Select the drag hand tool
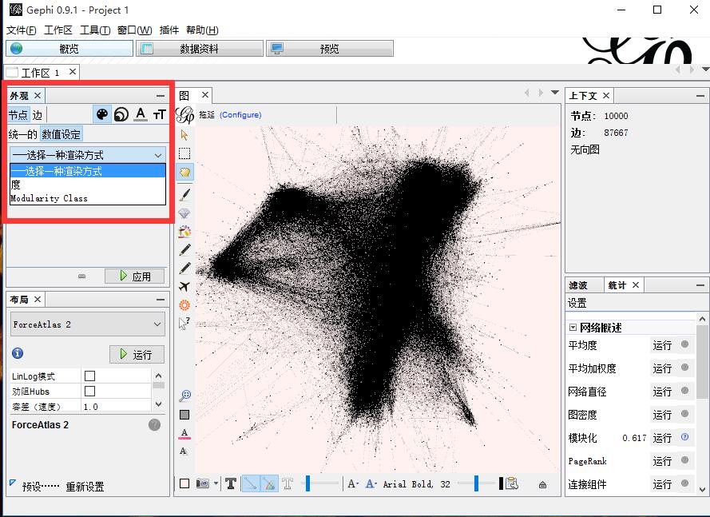This screenshot has height=517, width=710. [184, 172]
